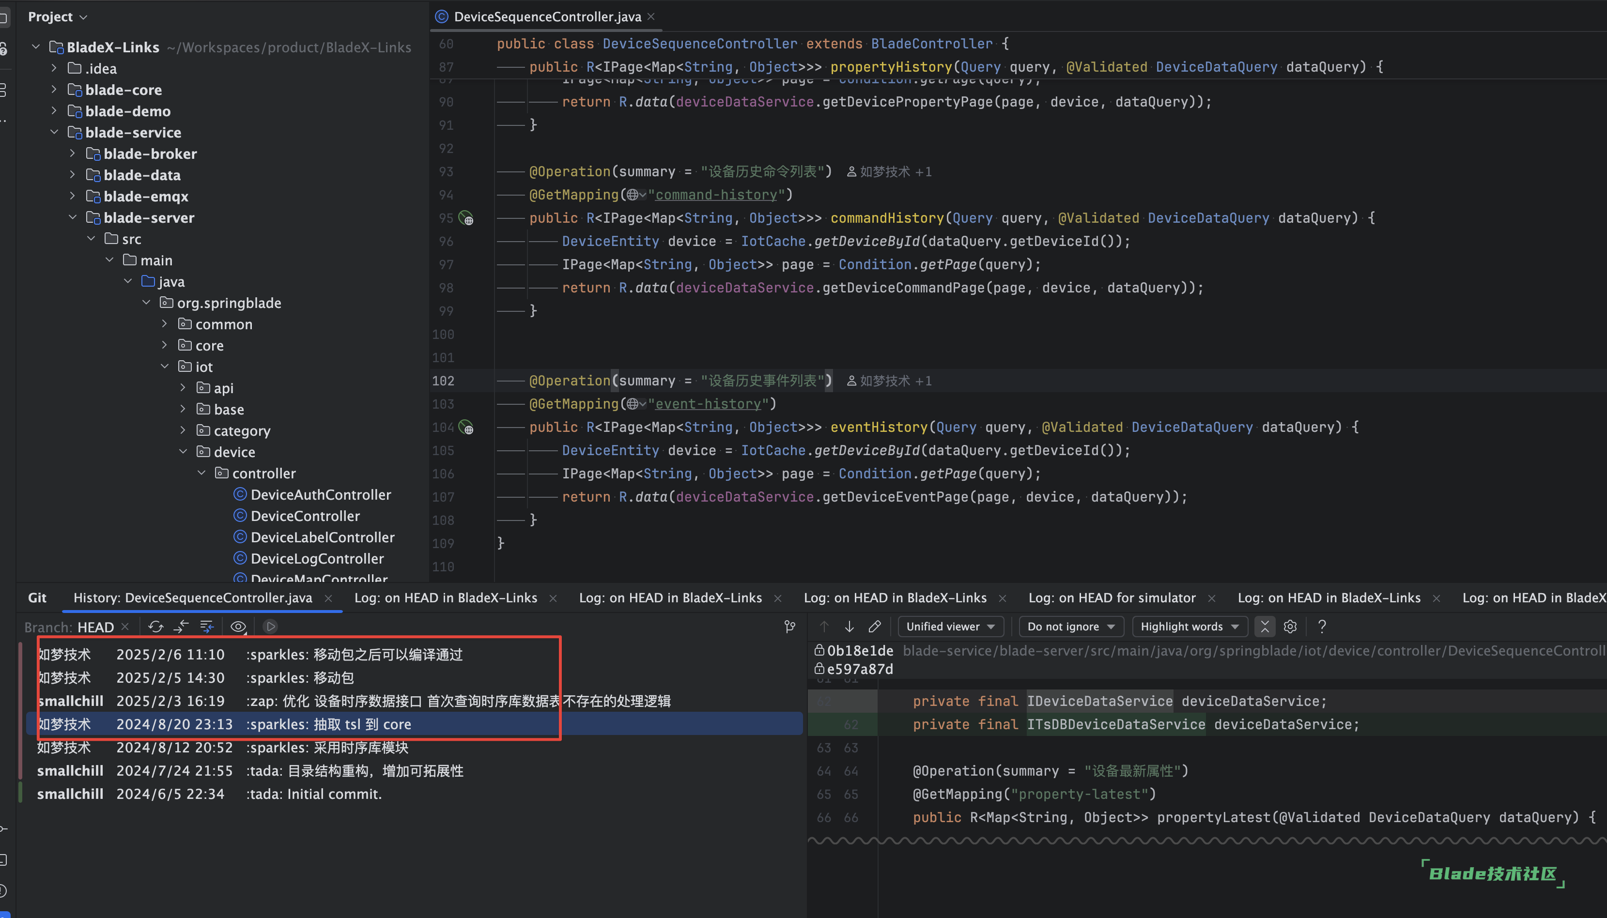Click the eye view-options icon in history toolbar
Image resolution: width=1607 pixels, height=918 pixels.
click(238, 627)
